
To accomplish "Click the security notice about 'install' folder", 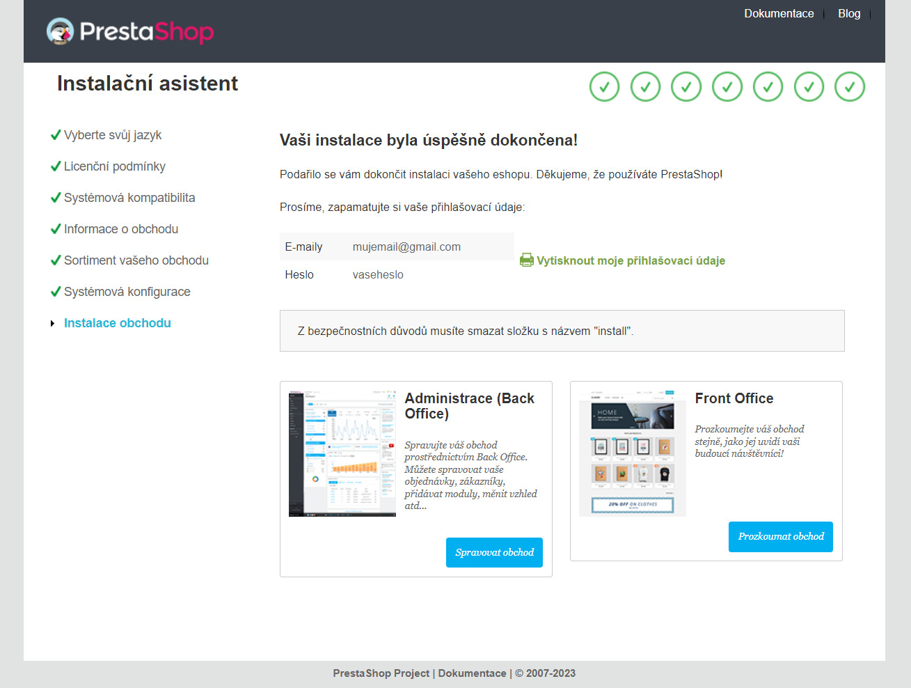I will 562,331.
